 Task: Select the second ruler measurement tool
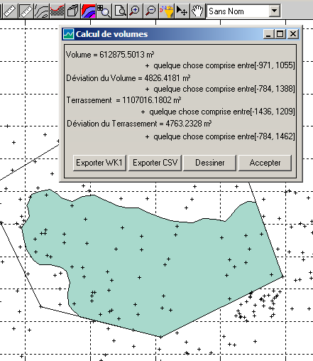[x=26, y=11]
